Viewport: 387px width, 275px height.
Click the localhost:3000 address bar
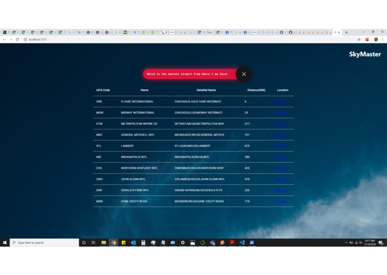click(190, 40)
